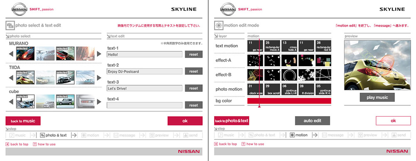The height and width of the screenshot is (161, 416).
Task: Click the back to photo&text button
Action: (232, 121)
